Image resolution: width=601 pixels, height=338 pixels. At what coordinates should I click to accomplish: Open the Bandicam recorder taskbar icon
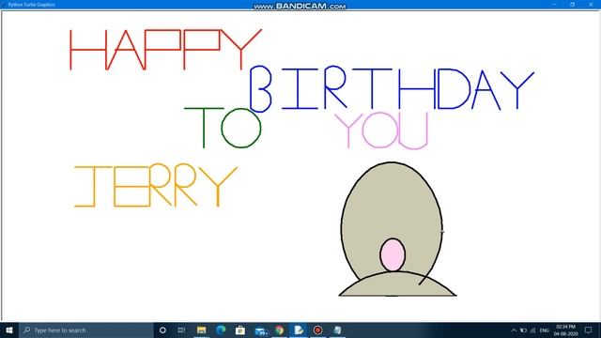tap(317, 330)
